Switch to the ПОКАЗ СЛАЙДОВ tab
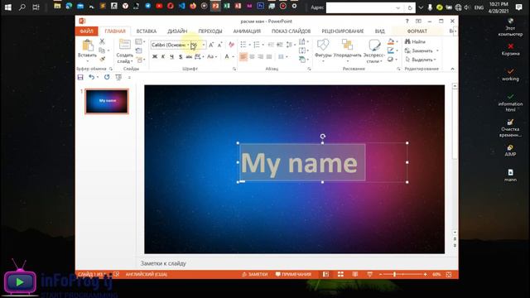Image resolution: width=530 pixels, height=298 pixels. click(x=291, y=31)
